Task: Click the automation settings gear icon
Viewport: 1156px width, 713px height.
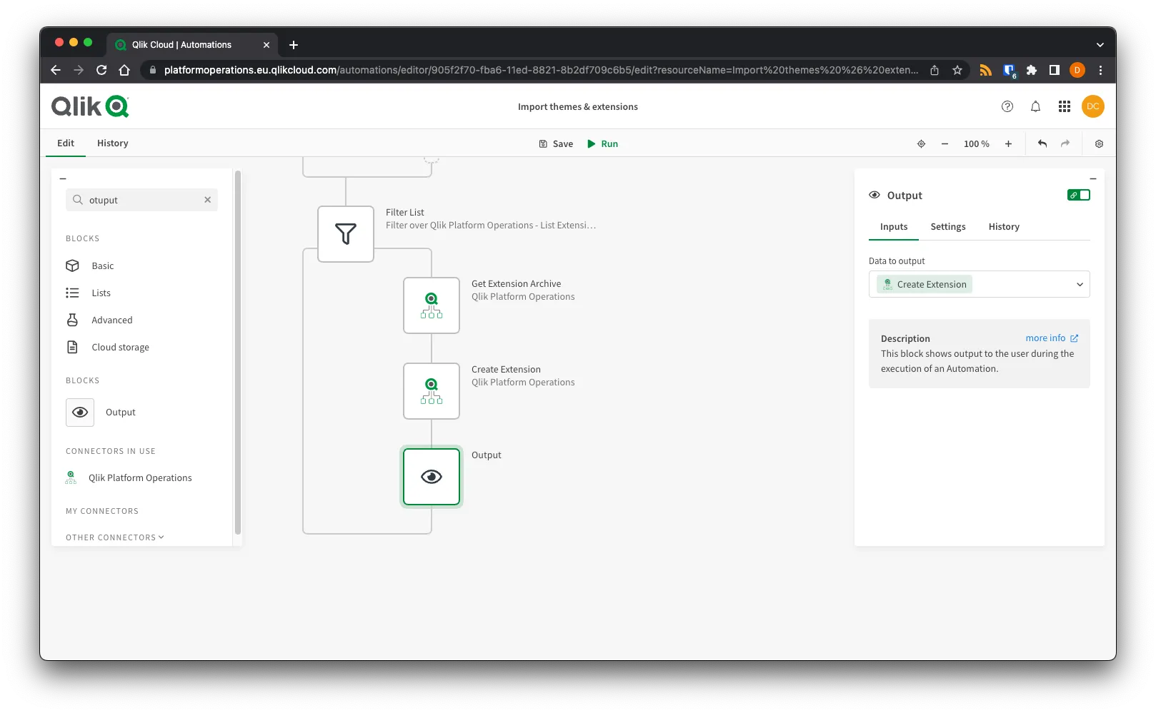Action: pos(1099,143)
